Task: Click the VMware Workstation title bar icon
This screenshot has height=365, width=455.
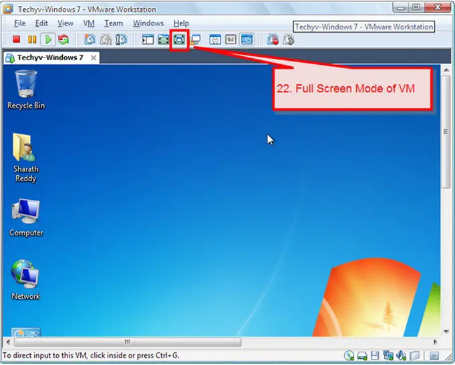Action: (x=8, y=9)
